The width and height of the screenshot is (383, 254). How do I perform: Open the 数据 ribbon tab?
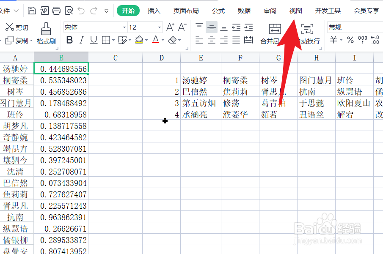(244, 11)
